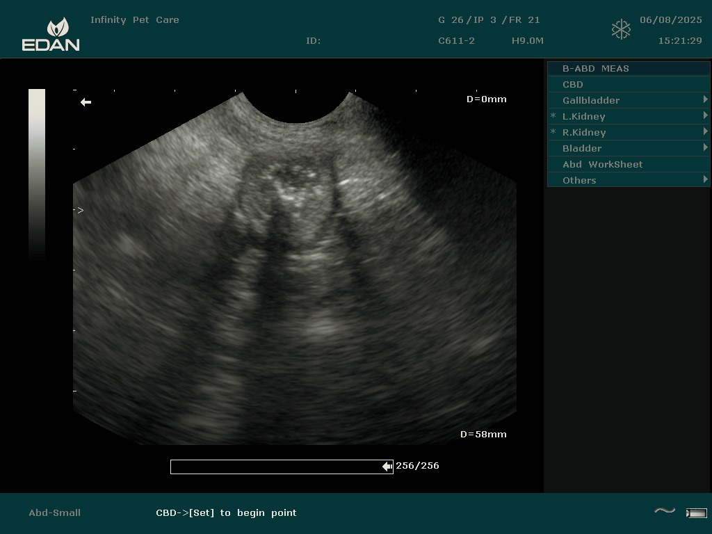This screenshot has height=534, width=712.
Task: Click the patient ID field
Action: coord(314,40)
